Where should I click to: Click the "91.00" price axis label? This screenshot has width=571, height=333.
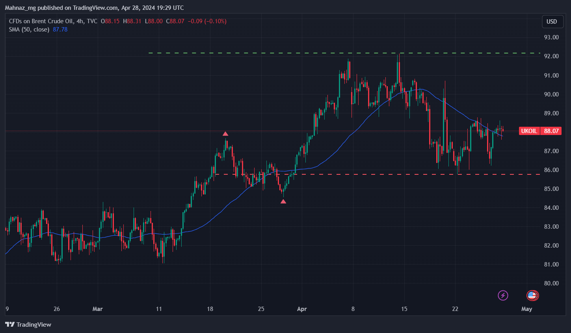click(551, 76)
